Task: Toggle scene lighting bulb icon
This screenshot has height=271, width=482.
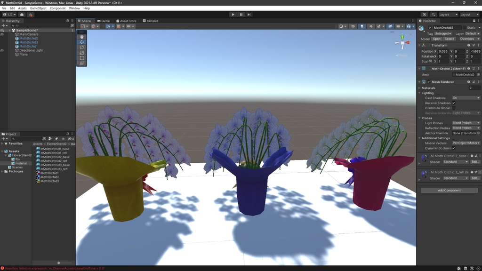Action: click(362, 26)
